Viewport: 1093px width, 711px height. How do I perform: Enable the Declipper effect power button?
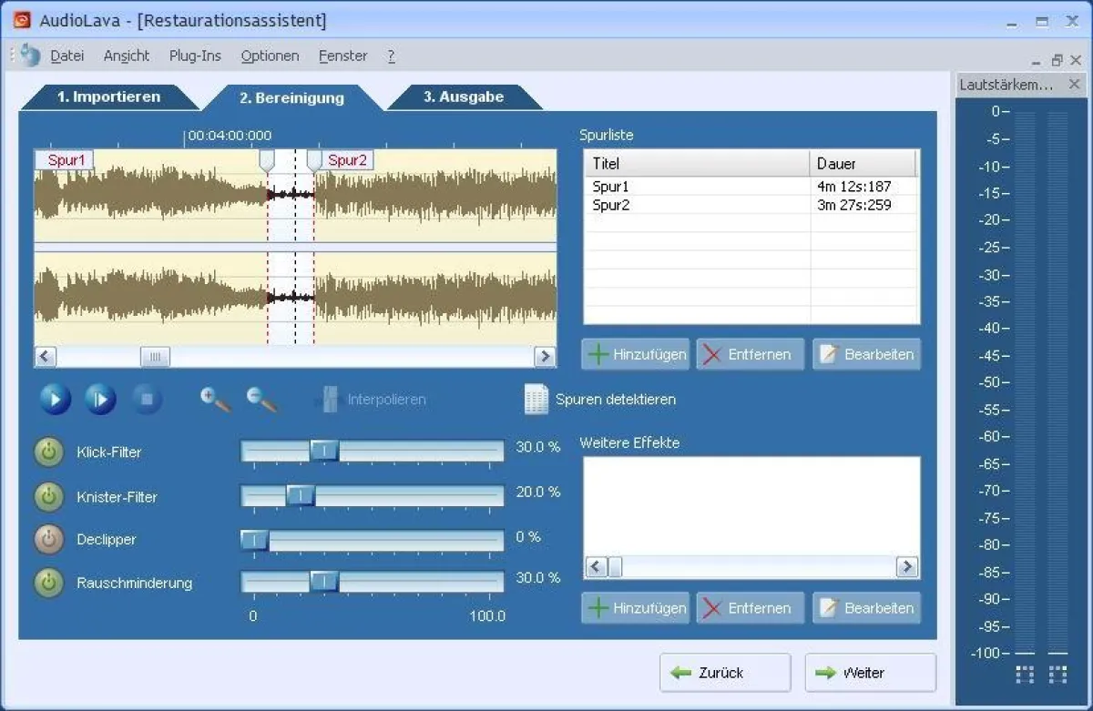[x=48, y=539]
